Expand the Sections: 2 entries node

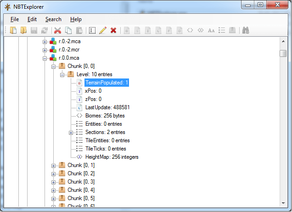71,133
